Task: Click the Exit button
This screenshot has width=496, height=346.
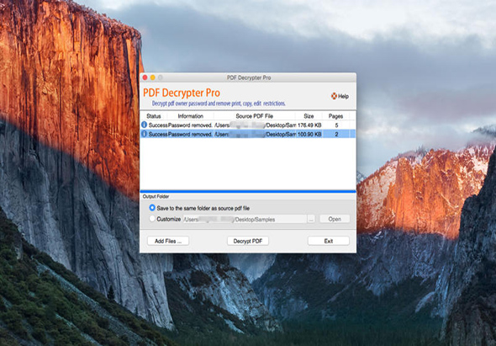Action: tap(329, 241)
